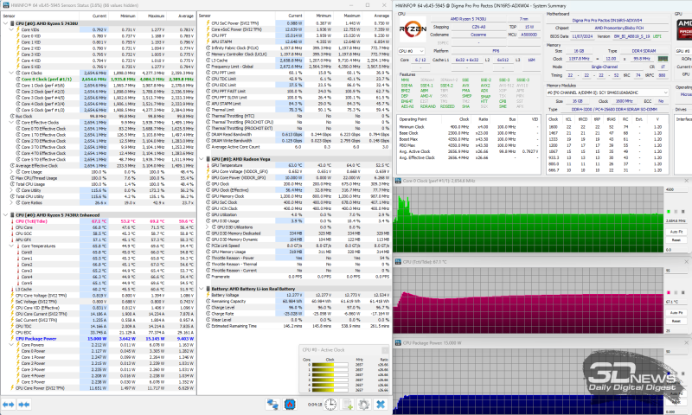Image resolution: width=692 pixels, height=415 pixels.
Task: Click the green color swatch on Core 0 Clock graph
Action: pos(669,212)
